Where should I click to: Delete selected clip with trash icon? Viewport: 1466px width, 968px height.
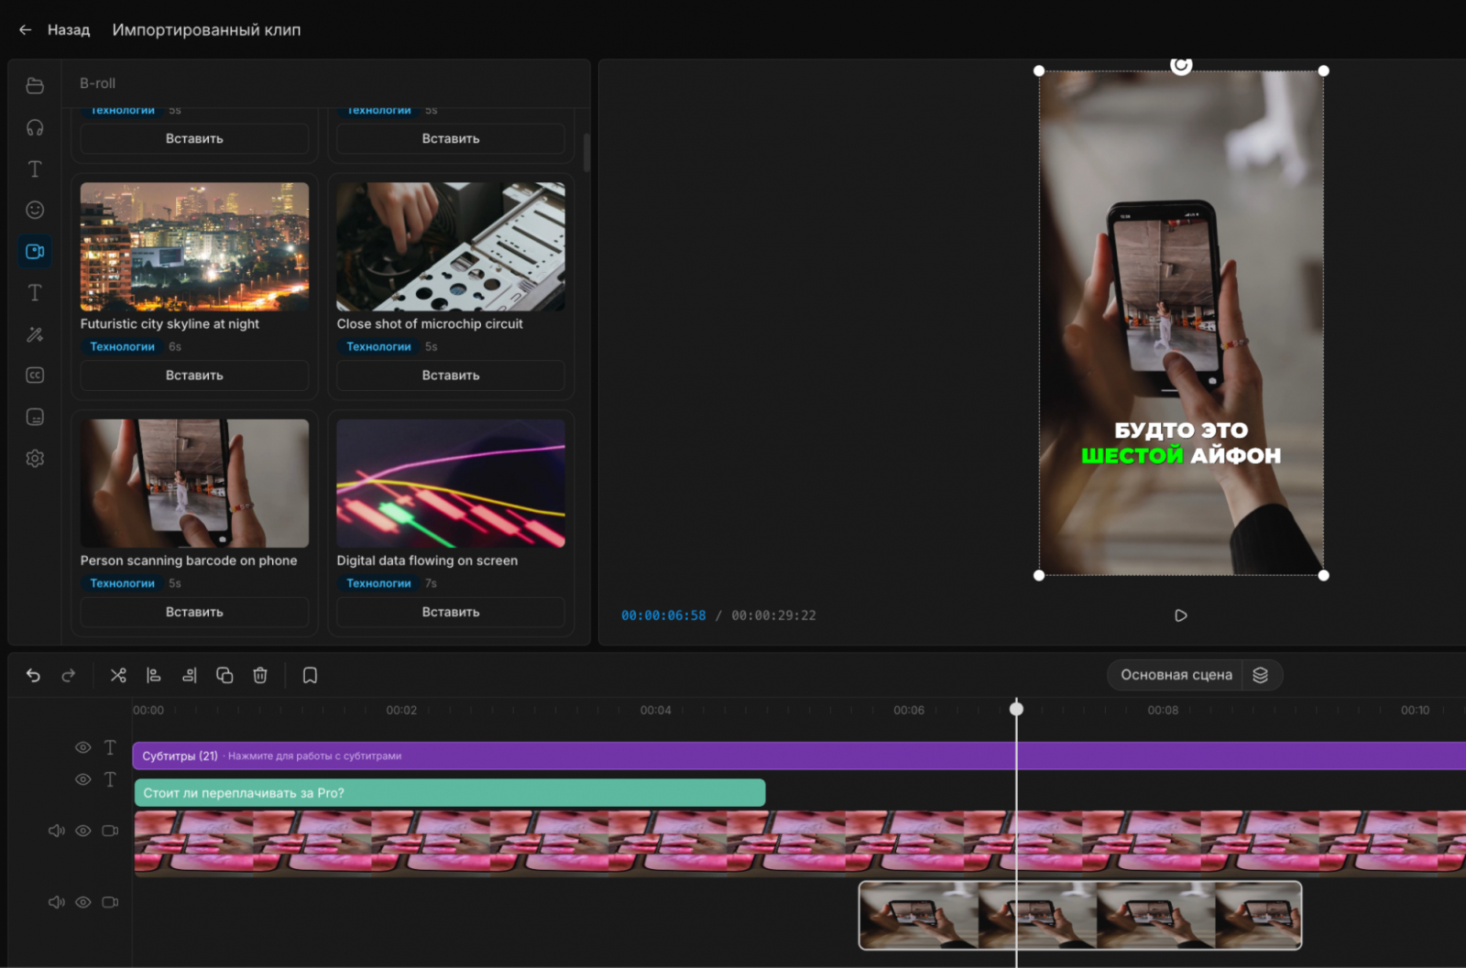[x=260, y=675]
